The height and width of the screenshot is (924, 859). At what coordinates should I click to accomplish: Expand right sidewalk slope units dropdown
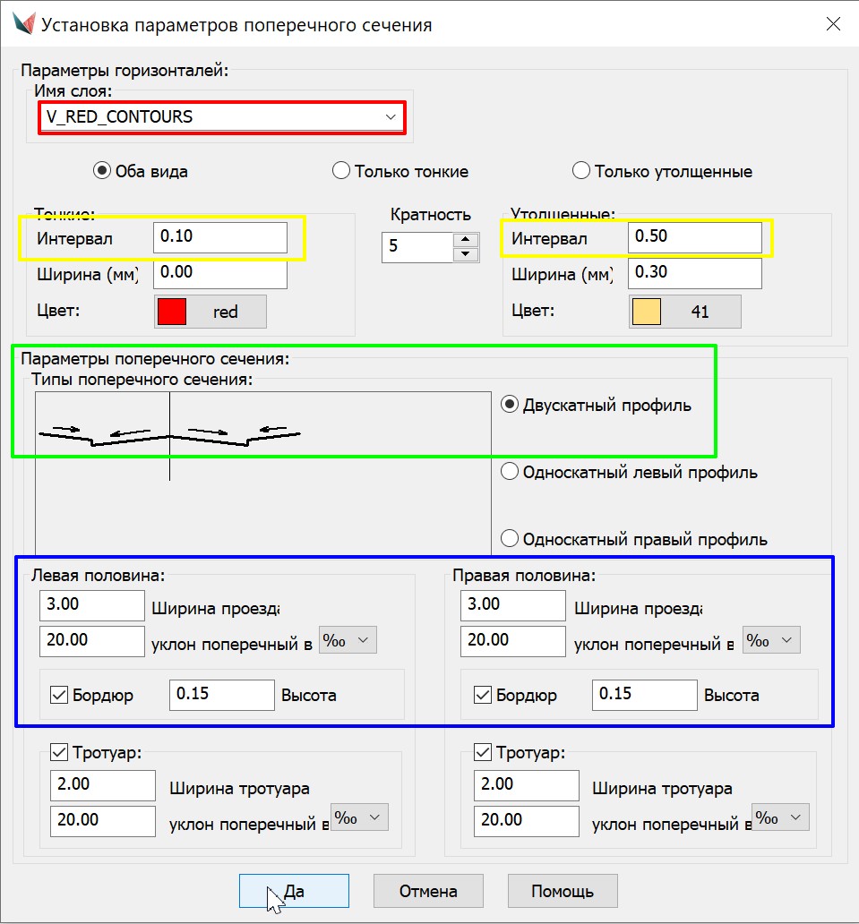click(780, 817)
